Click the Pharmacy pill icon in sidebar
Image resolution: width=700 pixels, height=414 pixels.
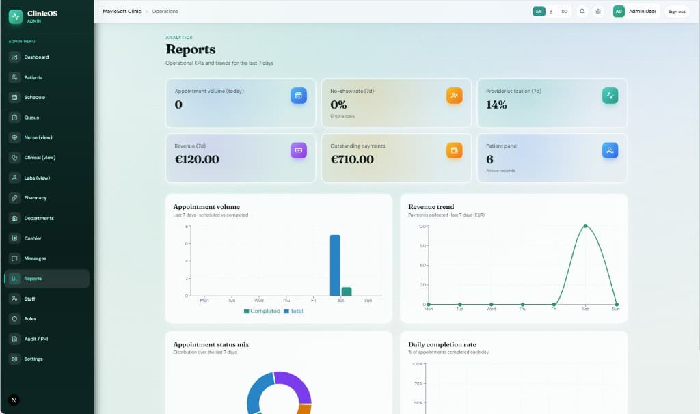pos(14,197)
